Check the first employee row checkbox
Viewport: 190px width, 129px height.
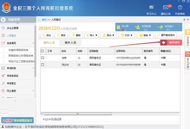pyautogui.click(x=43, y=58)
